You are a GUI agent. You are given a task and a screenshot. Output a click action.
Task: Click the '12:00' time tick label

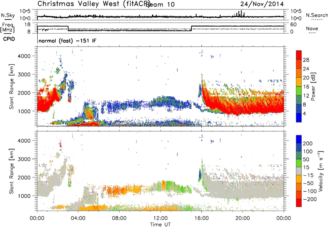[x=160, y=218]
